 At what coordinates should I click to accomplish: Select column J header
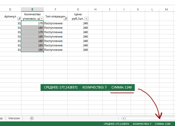(x=124, y=10)
